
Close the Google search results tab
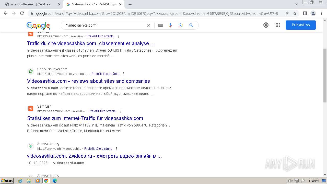click(x=120, y=4)
